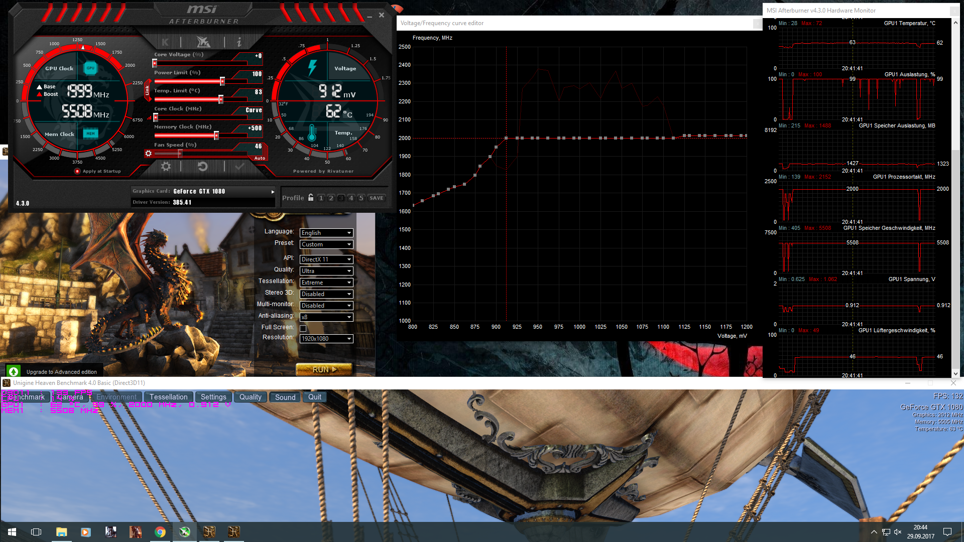
Task: Click the apply checkmark icon
Action: pos(239,167)
